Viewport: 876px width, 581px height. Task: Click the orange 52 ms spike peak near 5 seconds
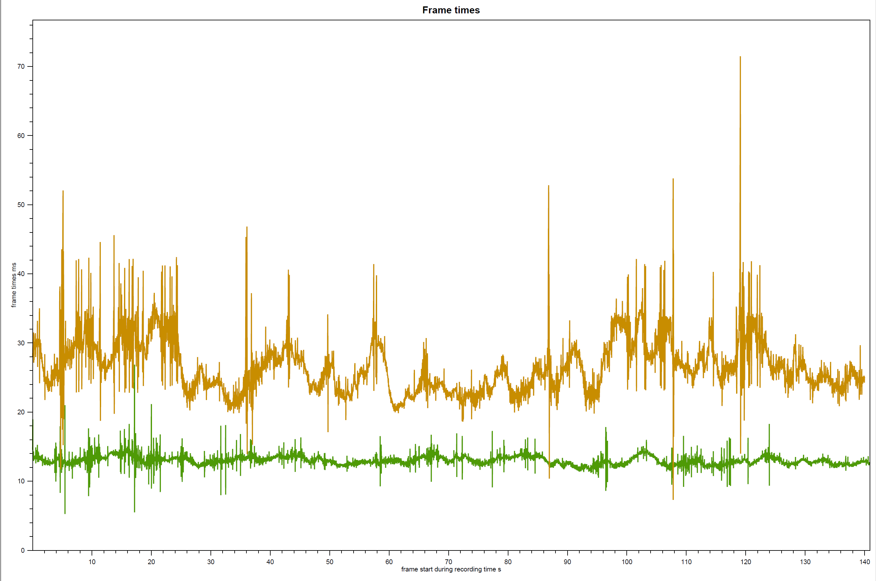point(63,191)
